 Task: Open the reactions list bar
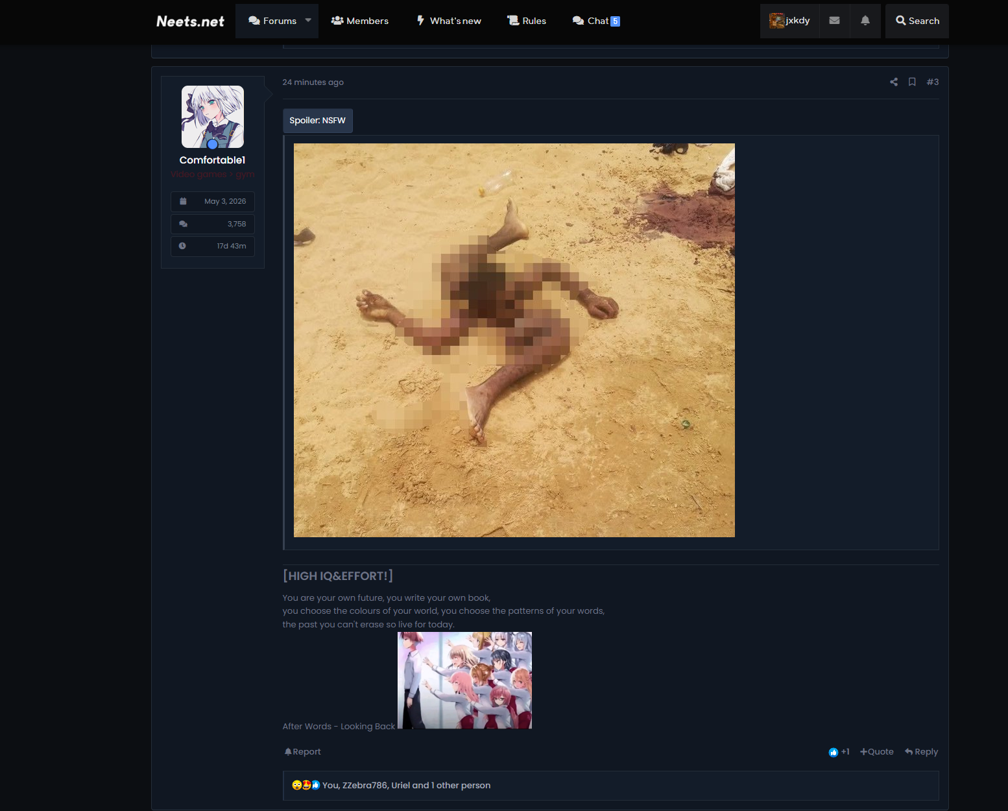pyautogui.click(x=610, y=786)
